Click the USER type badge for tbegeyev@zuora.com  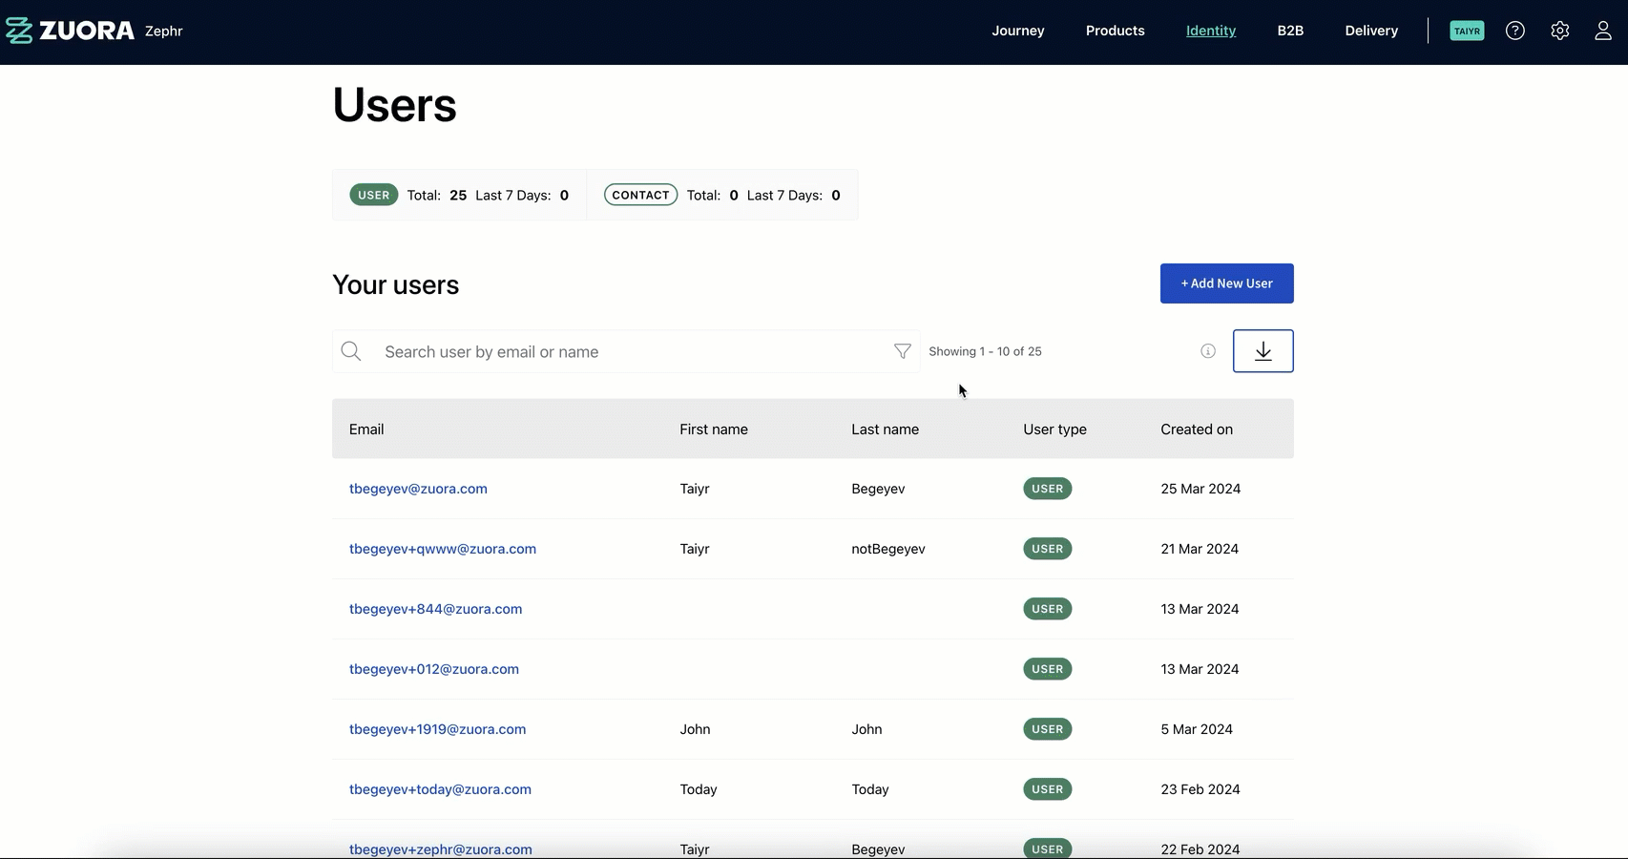(x=1047, y=488)
